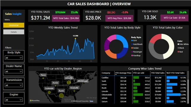This screenshot has width=191, height=107.
Task: Sort by the Company column header
Action: click(106, 73)
